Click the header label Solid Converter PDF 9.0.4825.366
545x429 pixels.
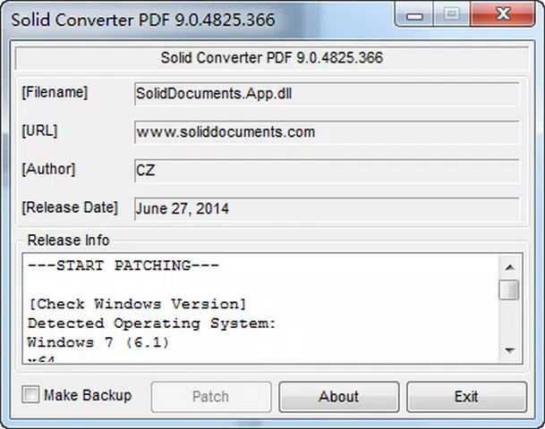(x=272, y=57)
